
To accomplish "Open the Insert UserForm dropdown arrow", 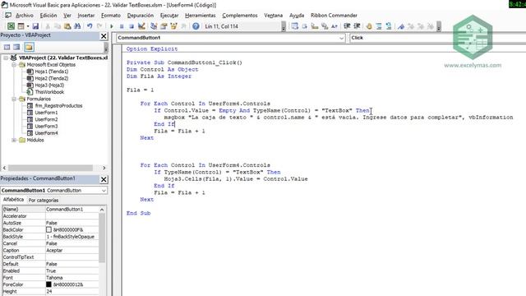I will click(x=27, y=26).
